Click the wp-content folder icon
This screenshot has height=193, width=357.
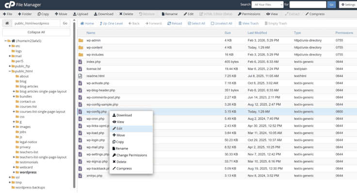click(81, 48)
